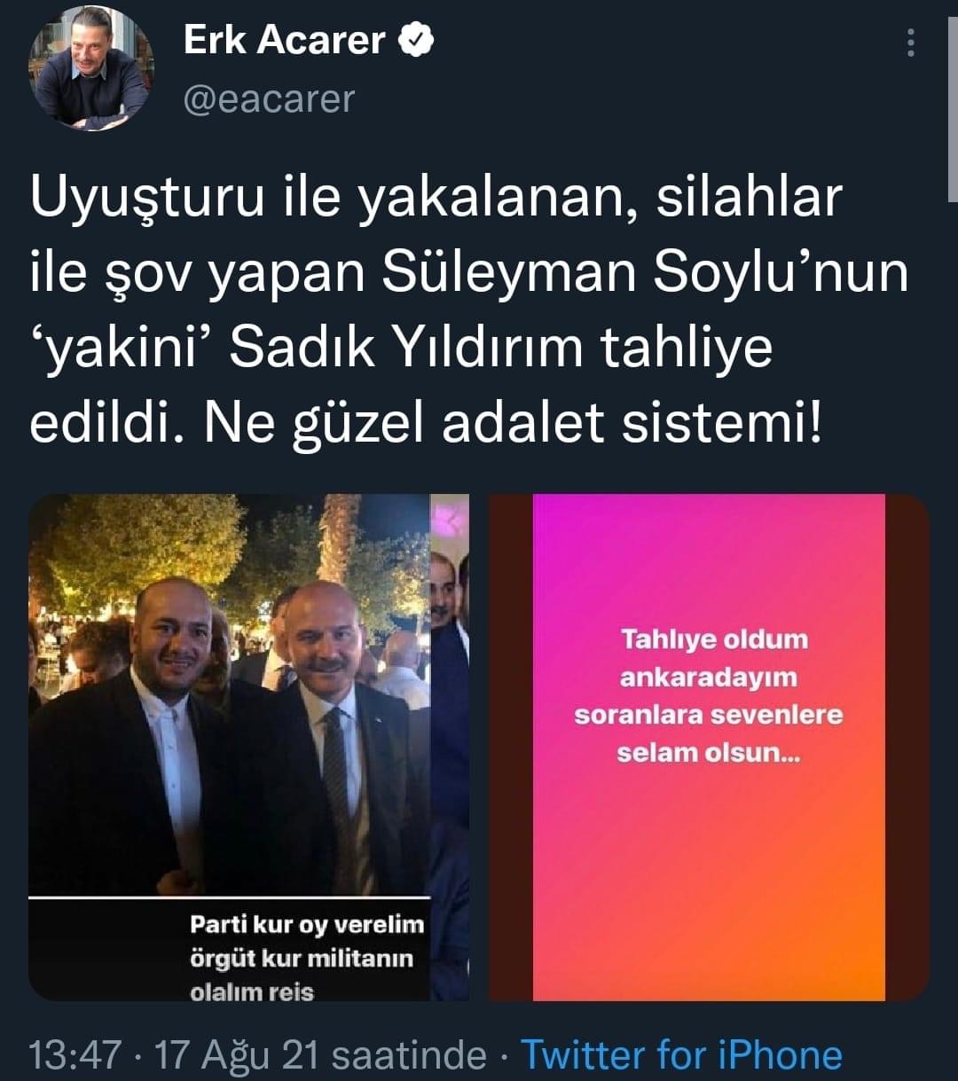
Task: Click the scrollbar at the right edge
Action: [953, 98]
